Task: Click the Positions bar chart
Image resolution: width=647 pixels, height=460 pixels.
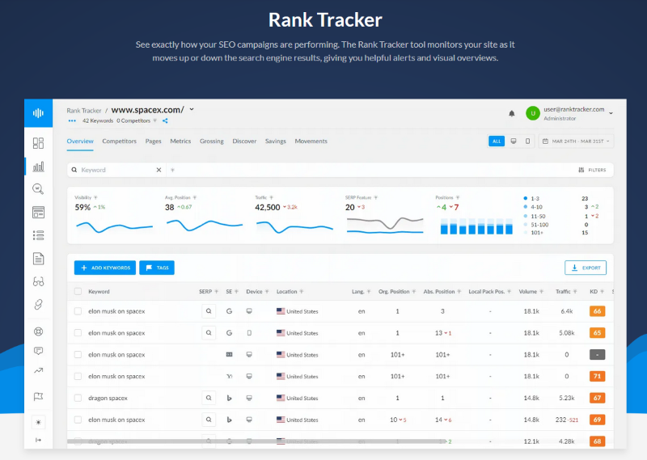Action: click(x=476, y=227)
